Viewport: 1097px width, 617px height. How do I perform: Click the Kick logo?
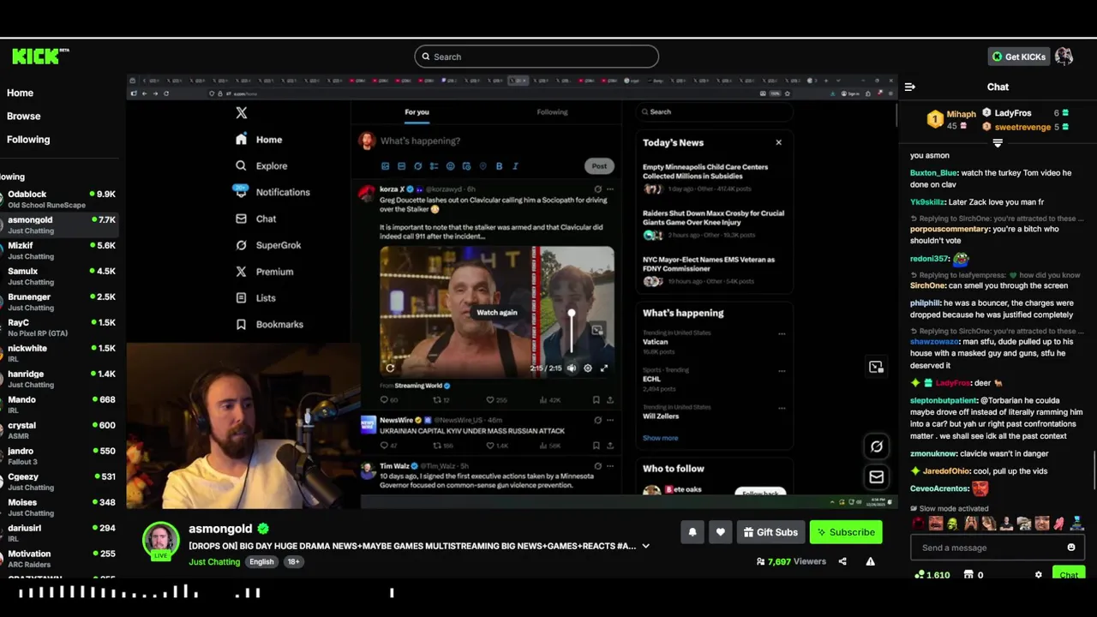[x=39, y=57]
